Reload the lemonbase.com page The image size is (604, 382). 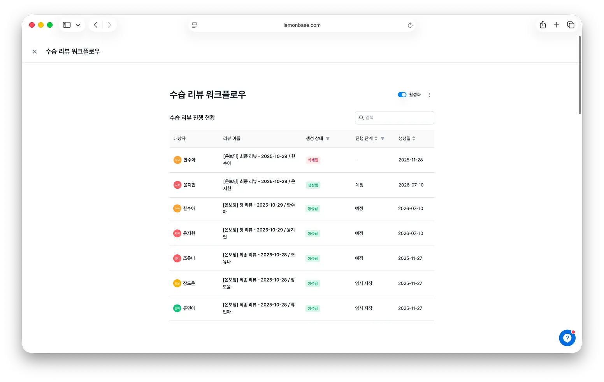click(x=410, y=25)
